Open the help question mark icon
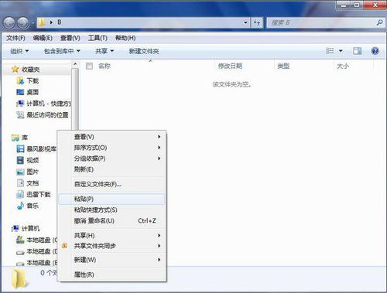 coord(375,51)
